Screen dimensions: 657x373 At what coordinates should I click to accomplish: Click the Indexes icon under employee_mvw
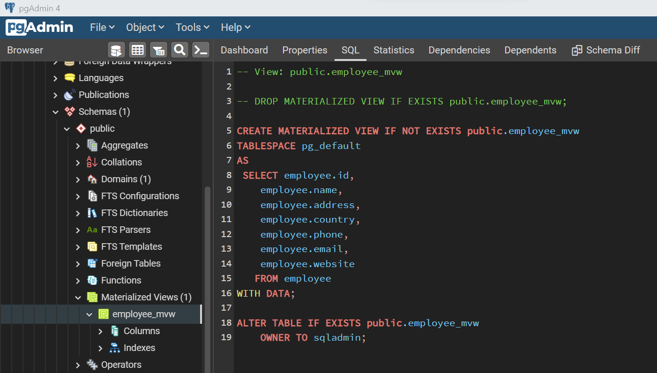pyautogui.click(x=114, y=348)
